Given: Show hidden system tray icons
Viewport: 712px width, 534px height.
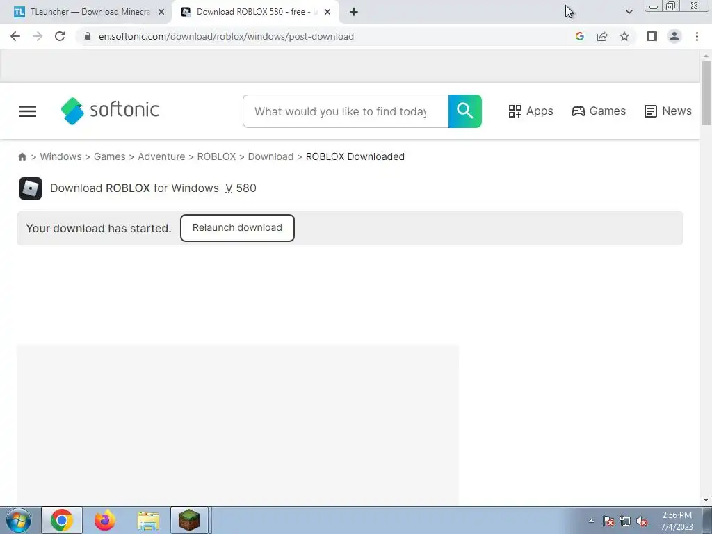Looking at the screenshot, I should [591, 521].
